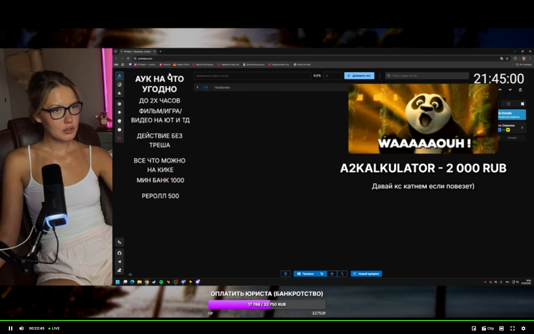Open the Windows Start menu

pos(118,282)
